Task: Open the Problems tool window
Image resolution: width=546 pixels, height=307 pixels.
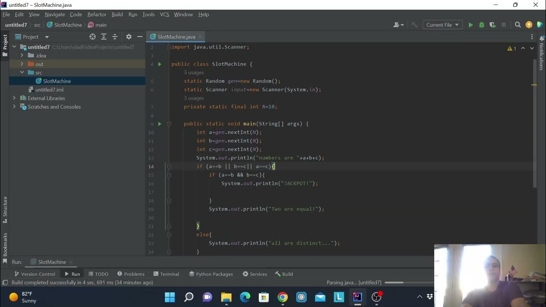Action: pyautogui.click(x=131, y=274)
